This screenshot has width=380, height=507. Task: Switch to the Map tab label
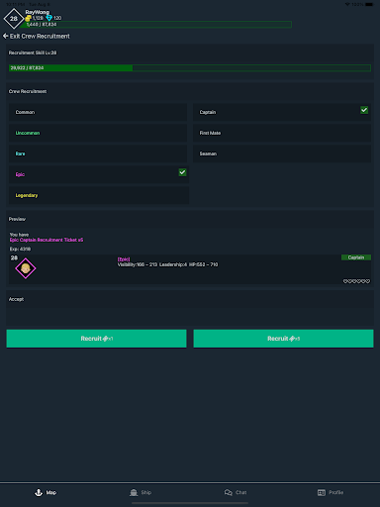(x=51, y=492)
